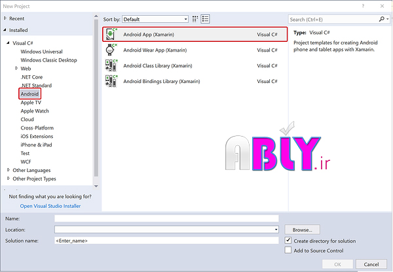Click the Cancel button
Screen dimensions: 393x272
(371, 264)
